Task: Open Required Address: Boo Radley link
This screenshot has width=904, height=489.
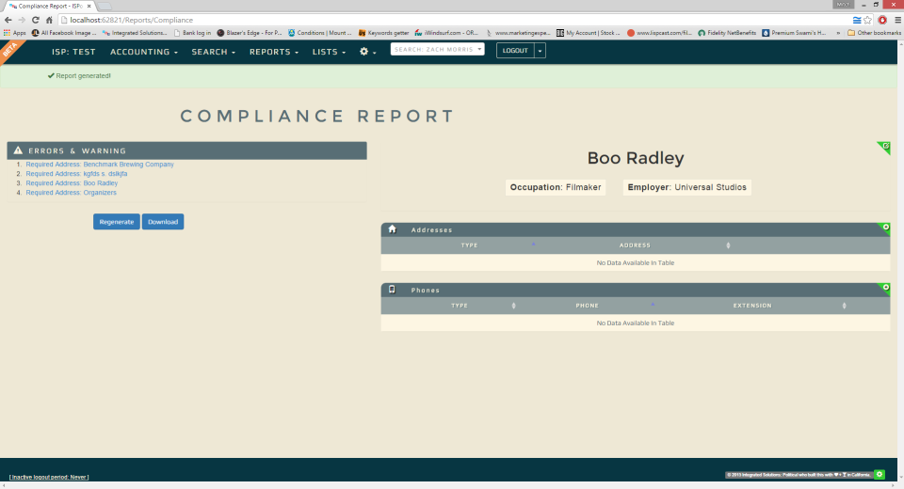Action: coord(72,183)
